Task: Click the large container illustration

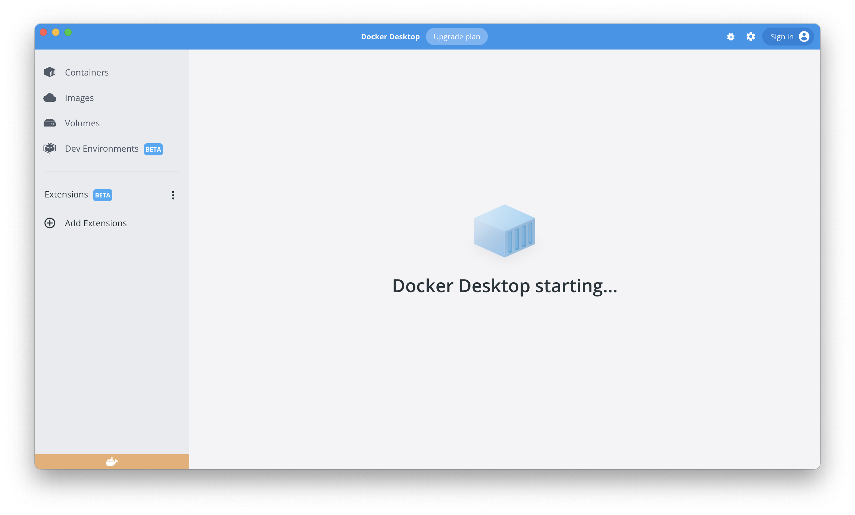Action: pos(504,231)
